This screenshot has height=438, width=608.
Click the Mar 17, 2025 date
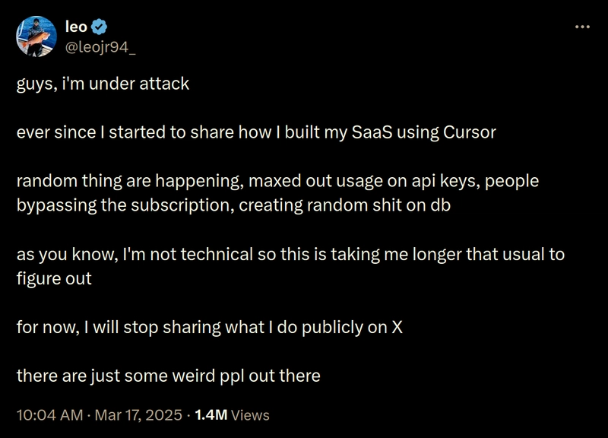(x=138, y=415)
